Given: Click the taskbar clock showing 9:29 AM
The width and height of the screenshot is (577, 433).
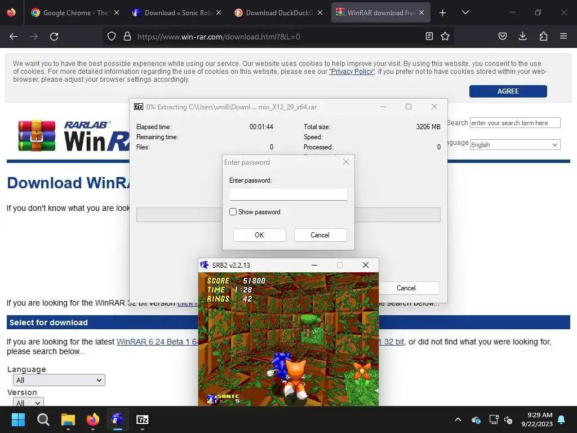Looking at the screenshot, I should [x=537, y=419].
